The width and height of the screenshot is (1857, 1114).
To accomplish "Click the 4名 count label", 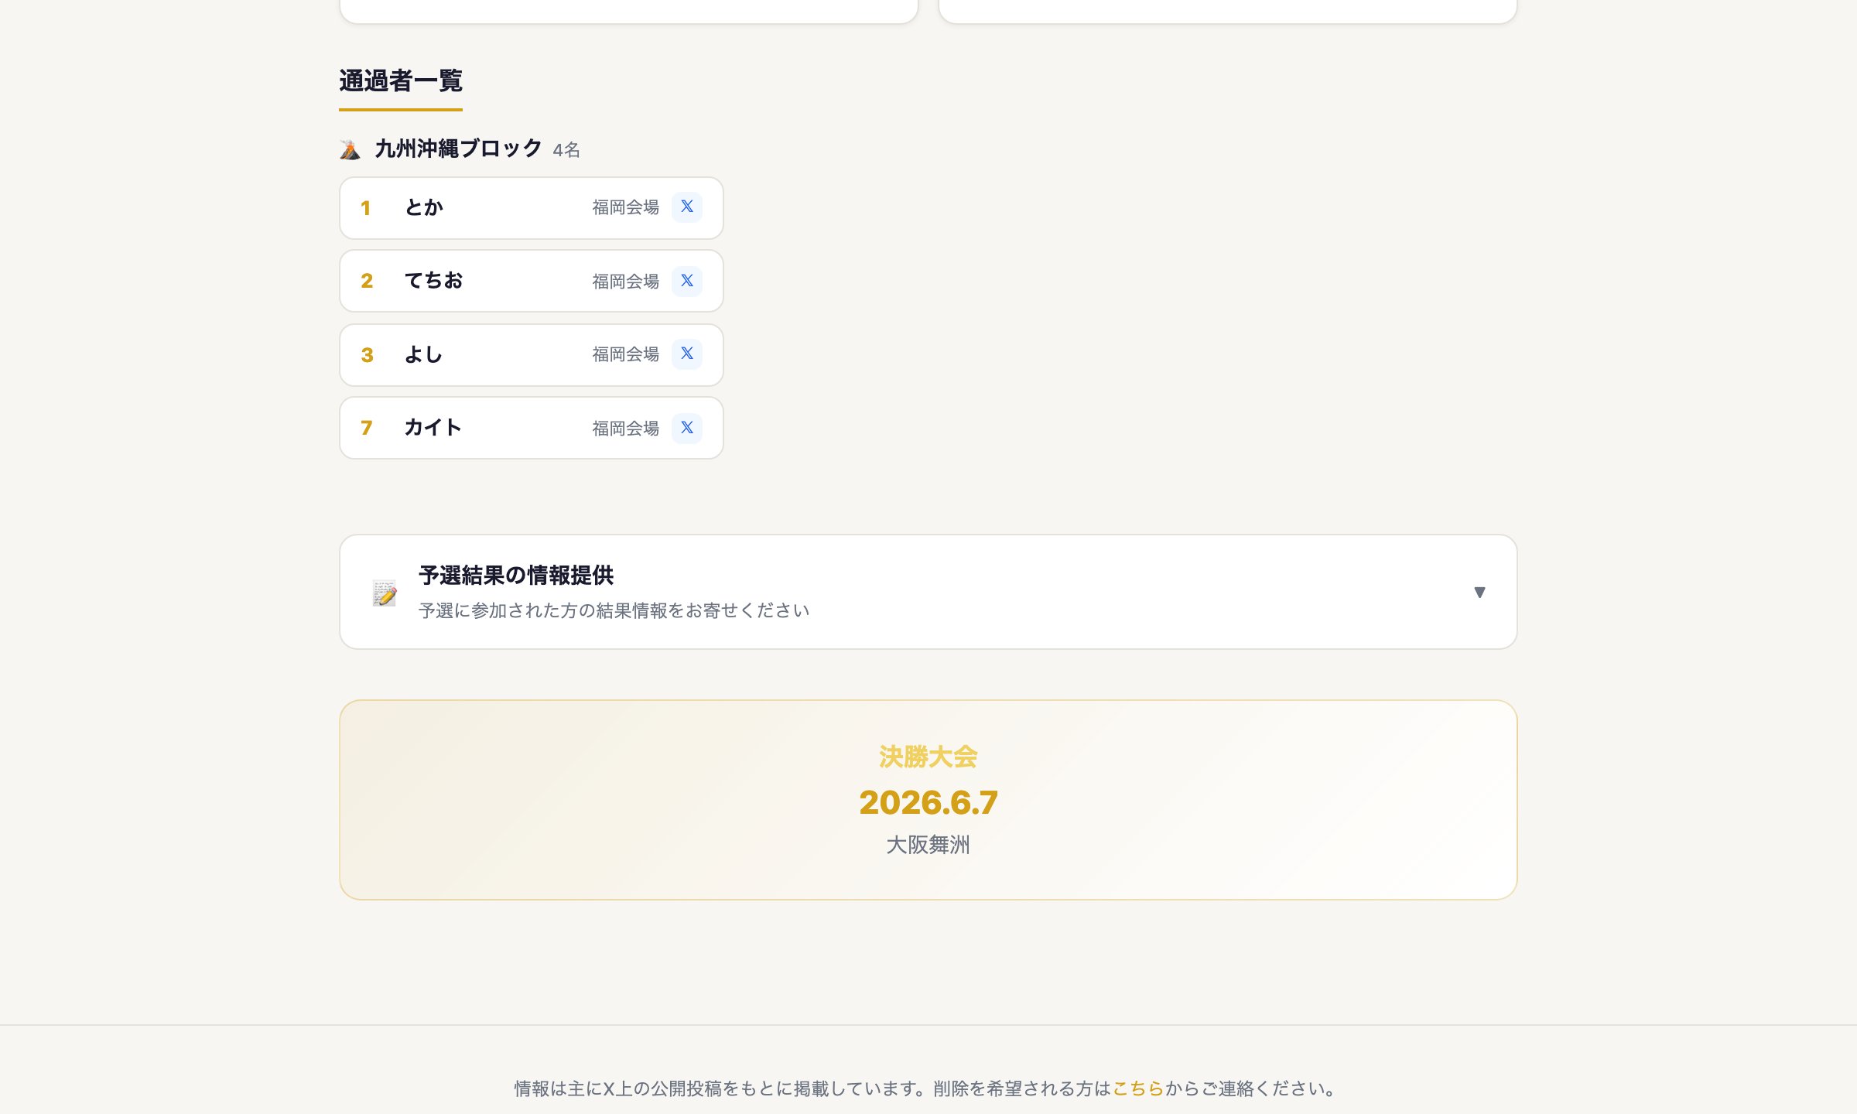I will point(566,150).
